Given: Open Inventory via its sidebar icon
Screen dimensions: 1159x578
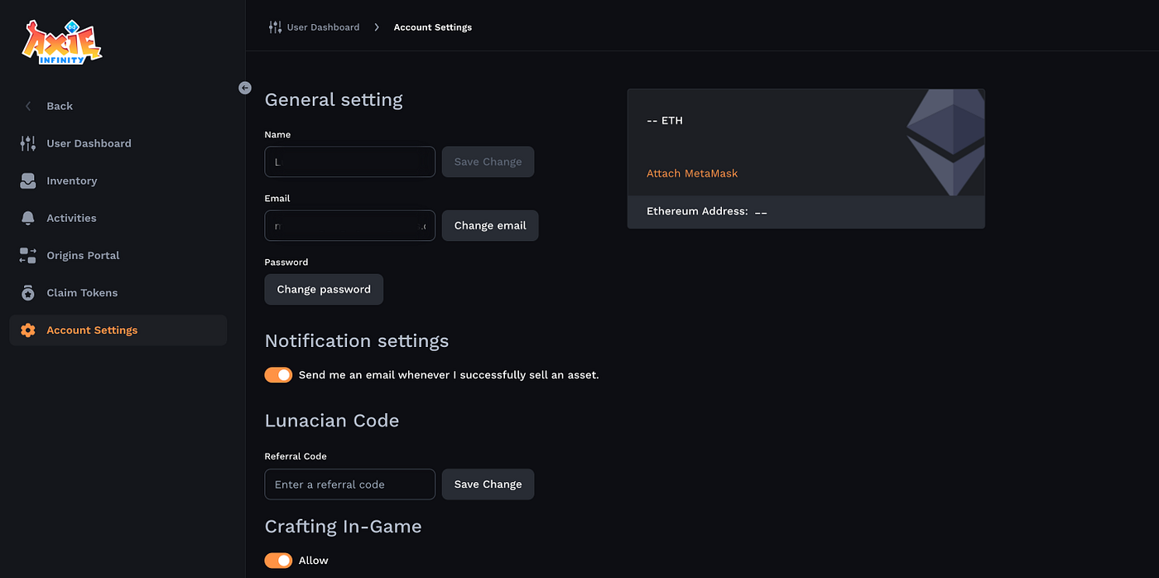Looking at the screenshot, I should (26, 180).
